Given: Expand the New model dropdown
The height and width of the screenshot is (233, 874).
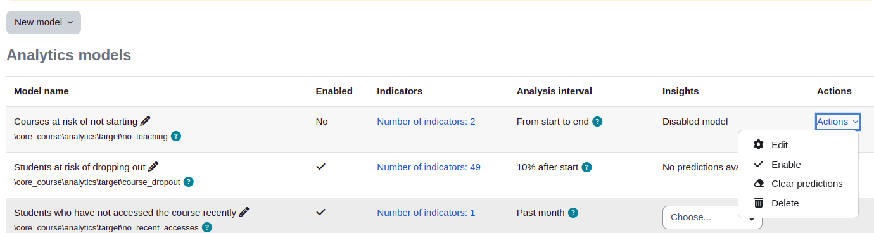Looking at the screenshot, I should (x=44, y=22).
